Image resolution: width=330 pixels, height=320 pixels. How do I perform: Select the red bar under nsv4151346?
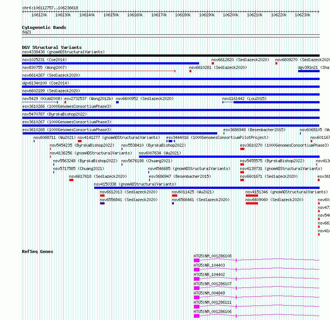[252, 196]
